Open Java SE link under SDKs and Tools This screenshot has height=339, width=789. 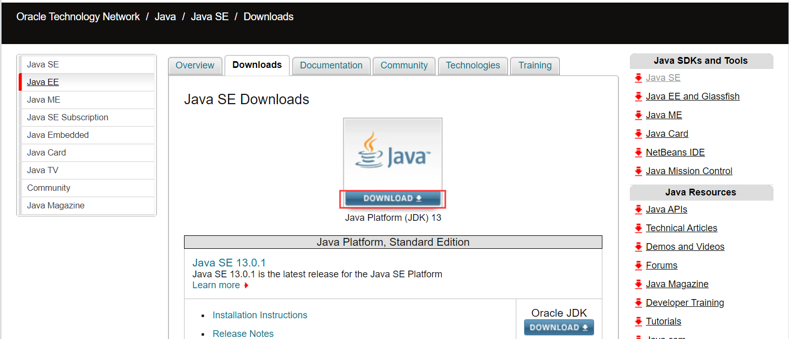[663, 78]
